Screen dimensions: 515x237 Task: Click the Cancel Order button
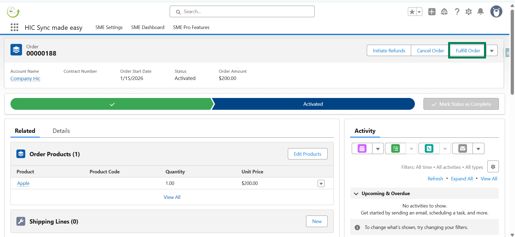point(430,50)
